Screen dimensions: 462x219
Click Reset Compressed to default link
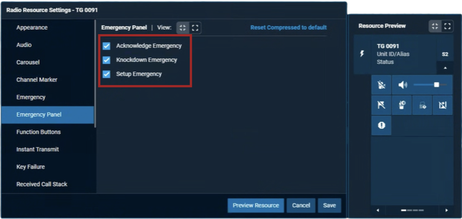pos(288,28)
